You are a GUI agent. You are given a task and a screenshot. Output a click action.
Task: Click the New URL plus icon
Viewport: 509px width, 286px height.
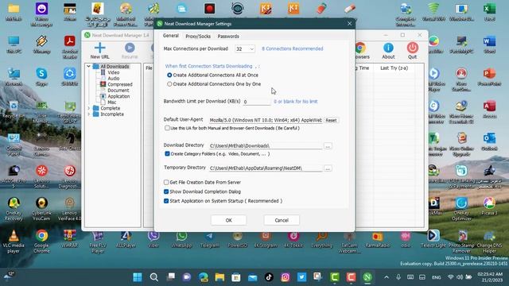[x=99, y=48]
